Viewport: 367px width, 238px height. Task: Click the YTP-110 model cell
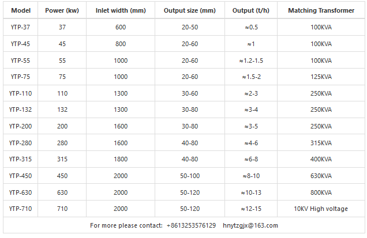[x=21, y=93]
